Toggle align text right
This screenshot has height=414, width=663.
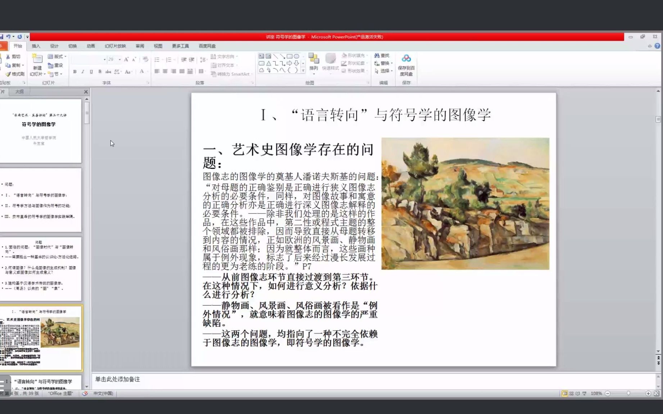(173, 72)
